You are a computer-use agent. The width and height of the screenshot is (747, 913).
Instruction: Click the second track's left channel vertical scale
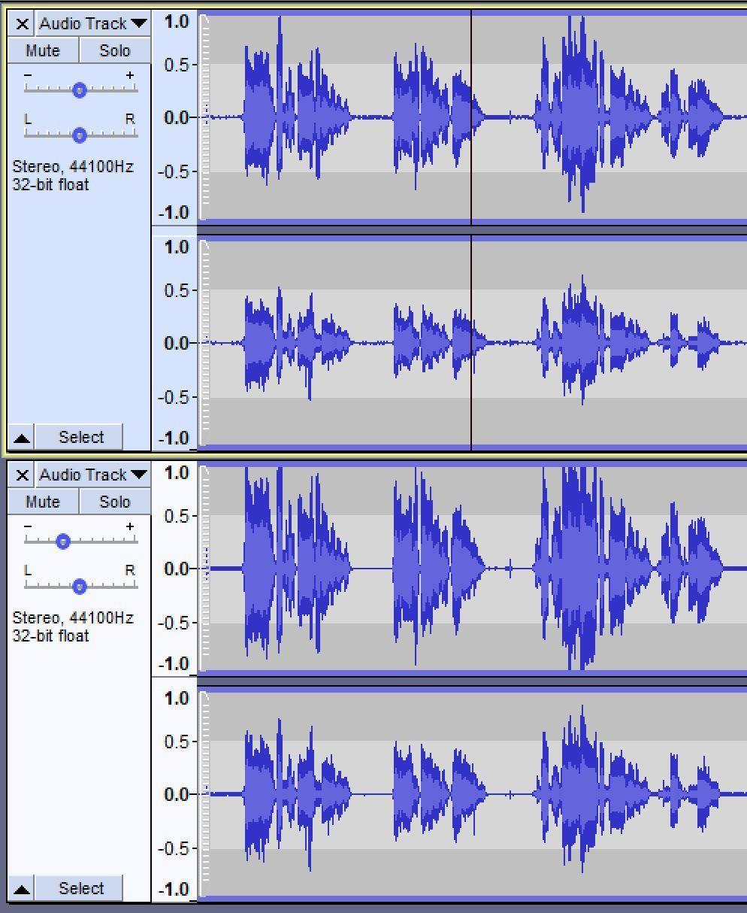click(x=174, y=569)
